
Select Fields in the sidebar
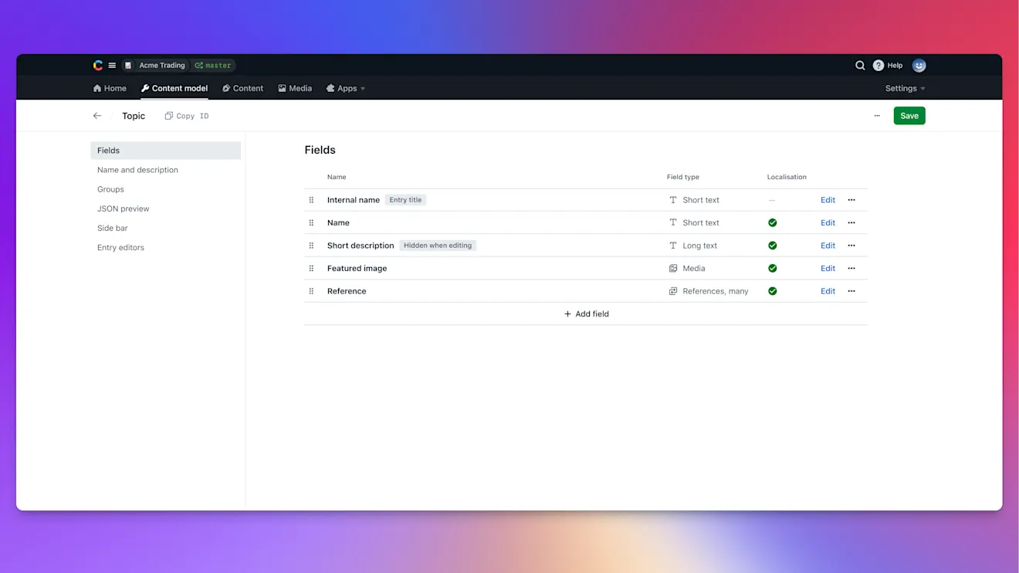(x=166, y=151)
